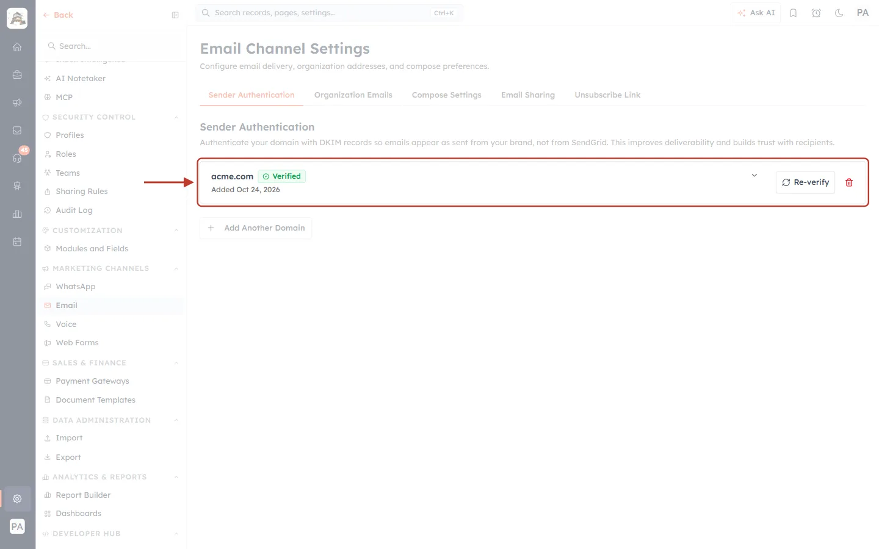This screenshot has height=549, width=879.
Task: Click the PA avatar at bottom of rail
Action: point(17,526)
